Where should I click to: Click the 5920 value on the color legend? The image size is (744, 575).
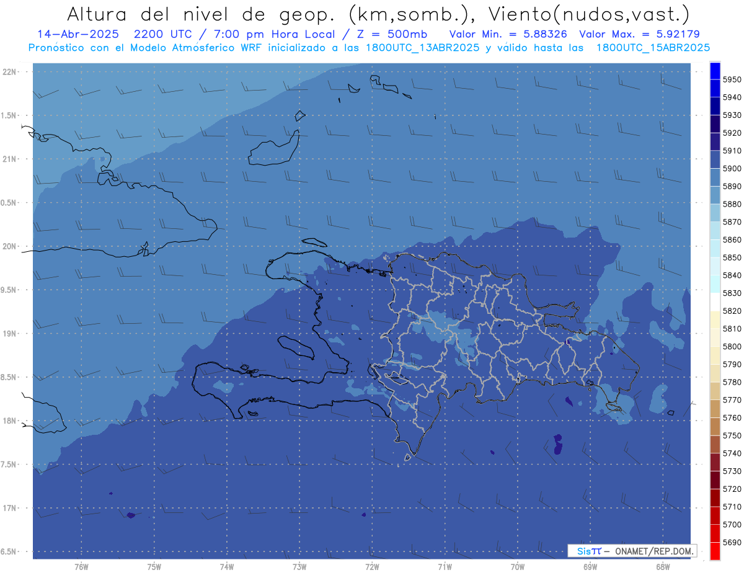[x=732, y=133]
